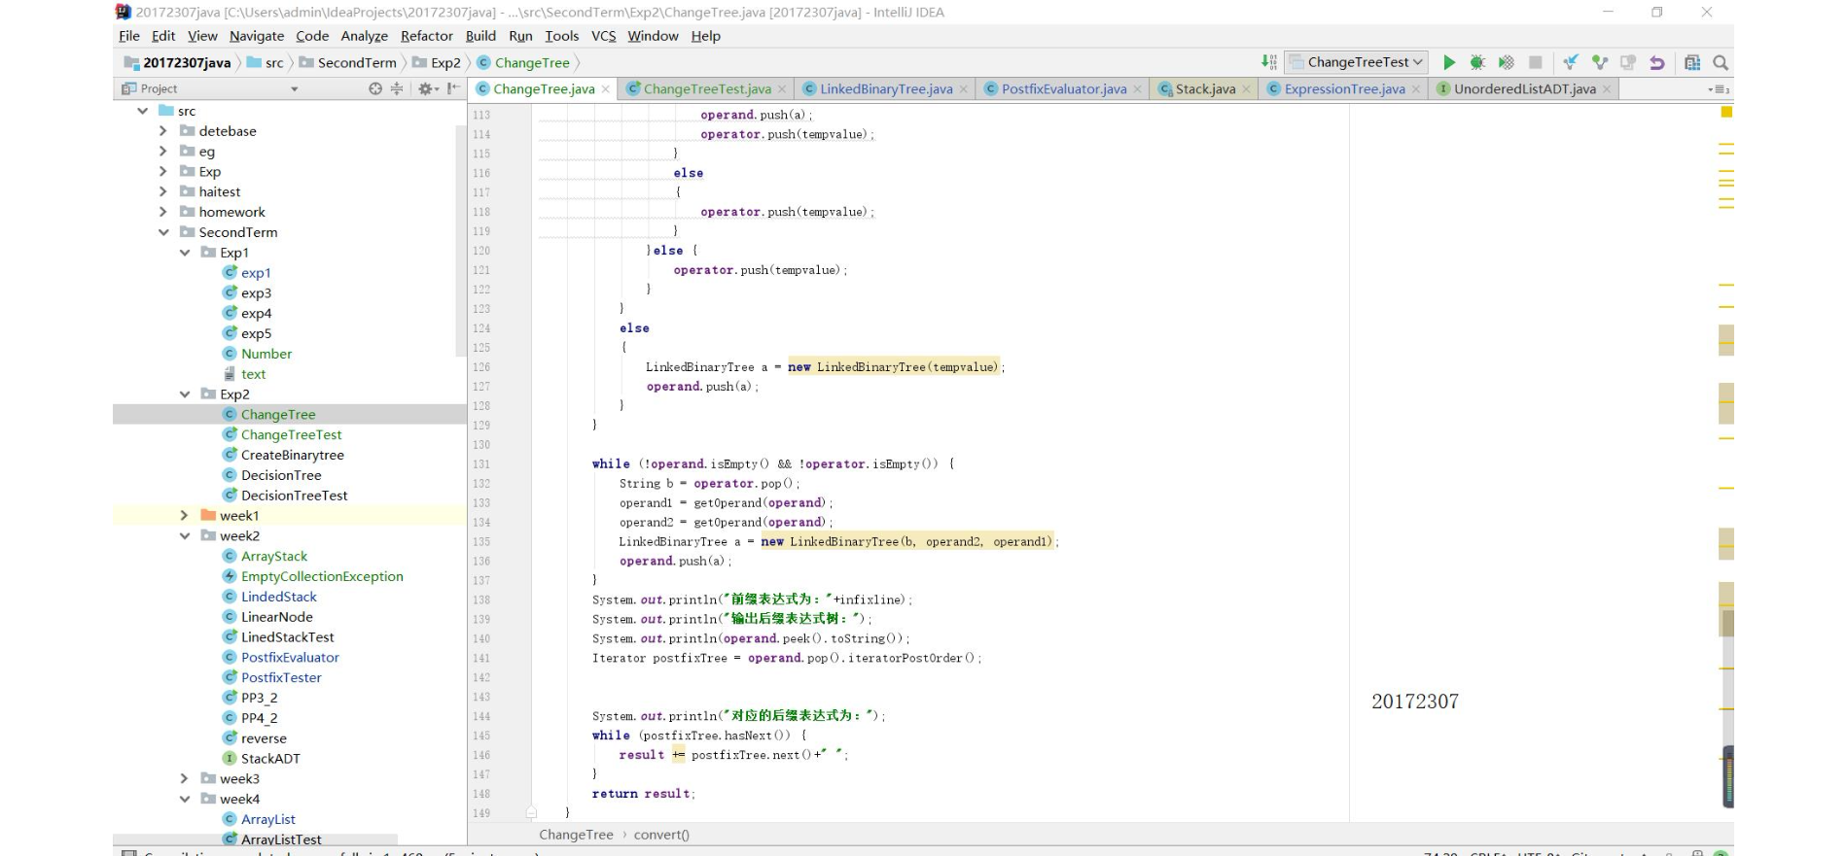Run with coverage icon
1847x856 pixels.
pos(1506,62)
